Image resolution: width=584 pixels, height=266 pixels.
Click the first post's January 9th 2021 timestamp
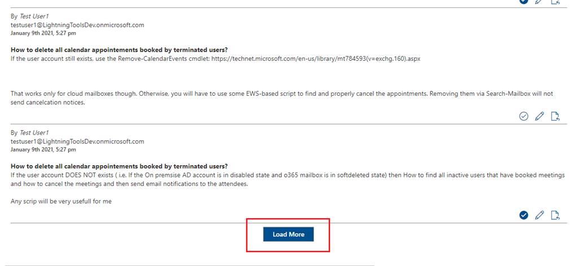[43, 33]
